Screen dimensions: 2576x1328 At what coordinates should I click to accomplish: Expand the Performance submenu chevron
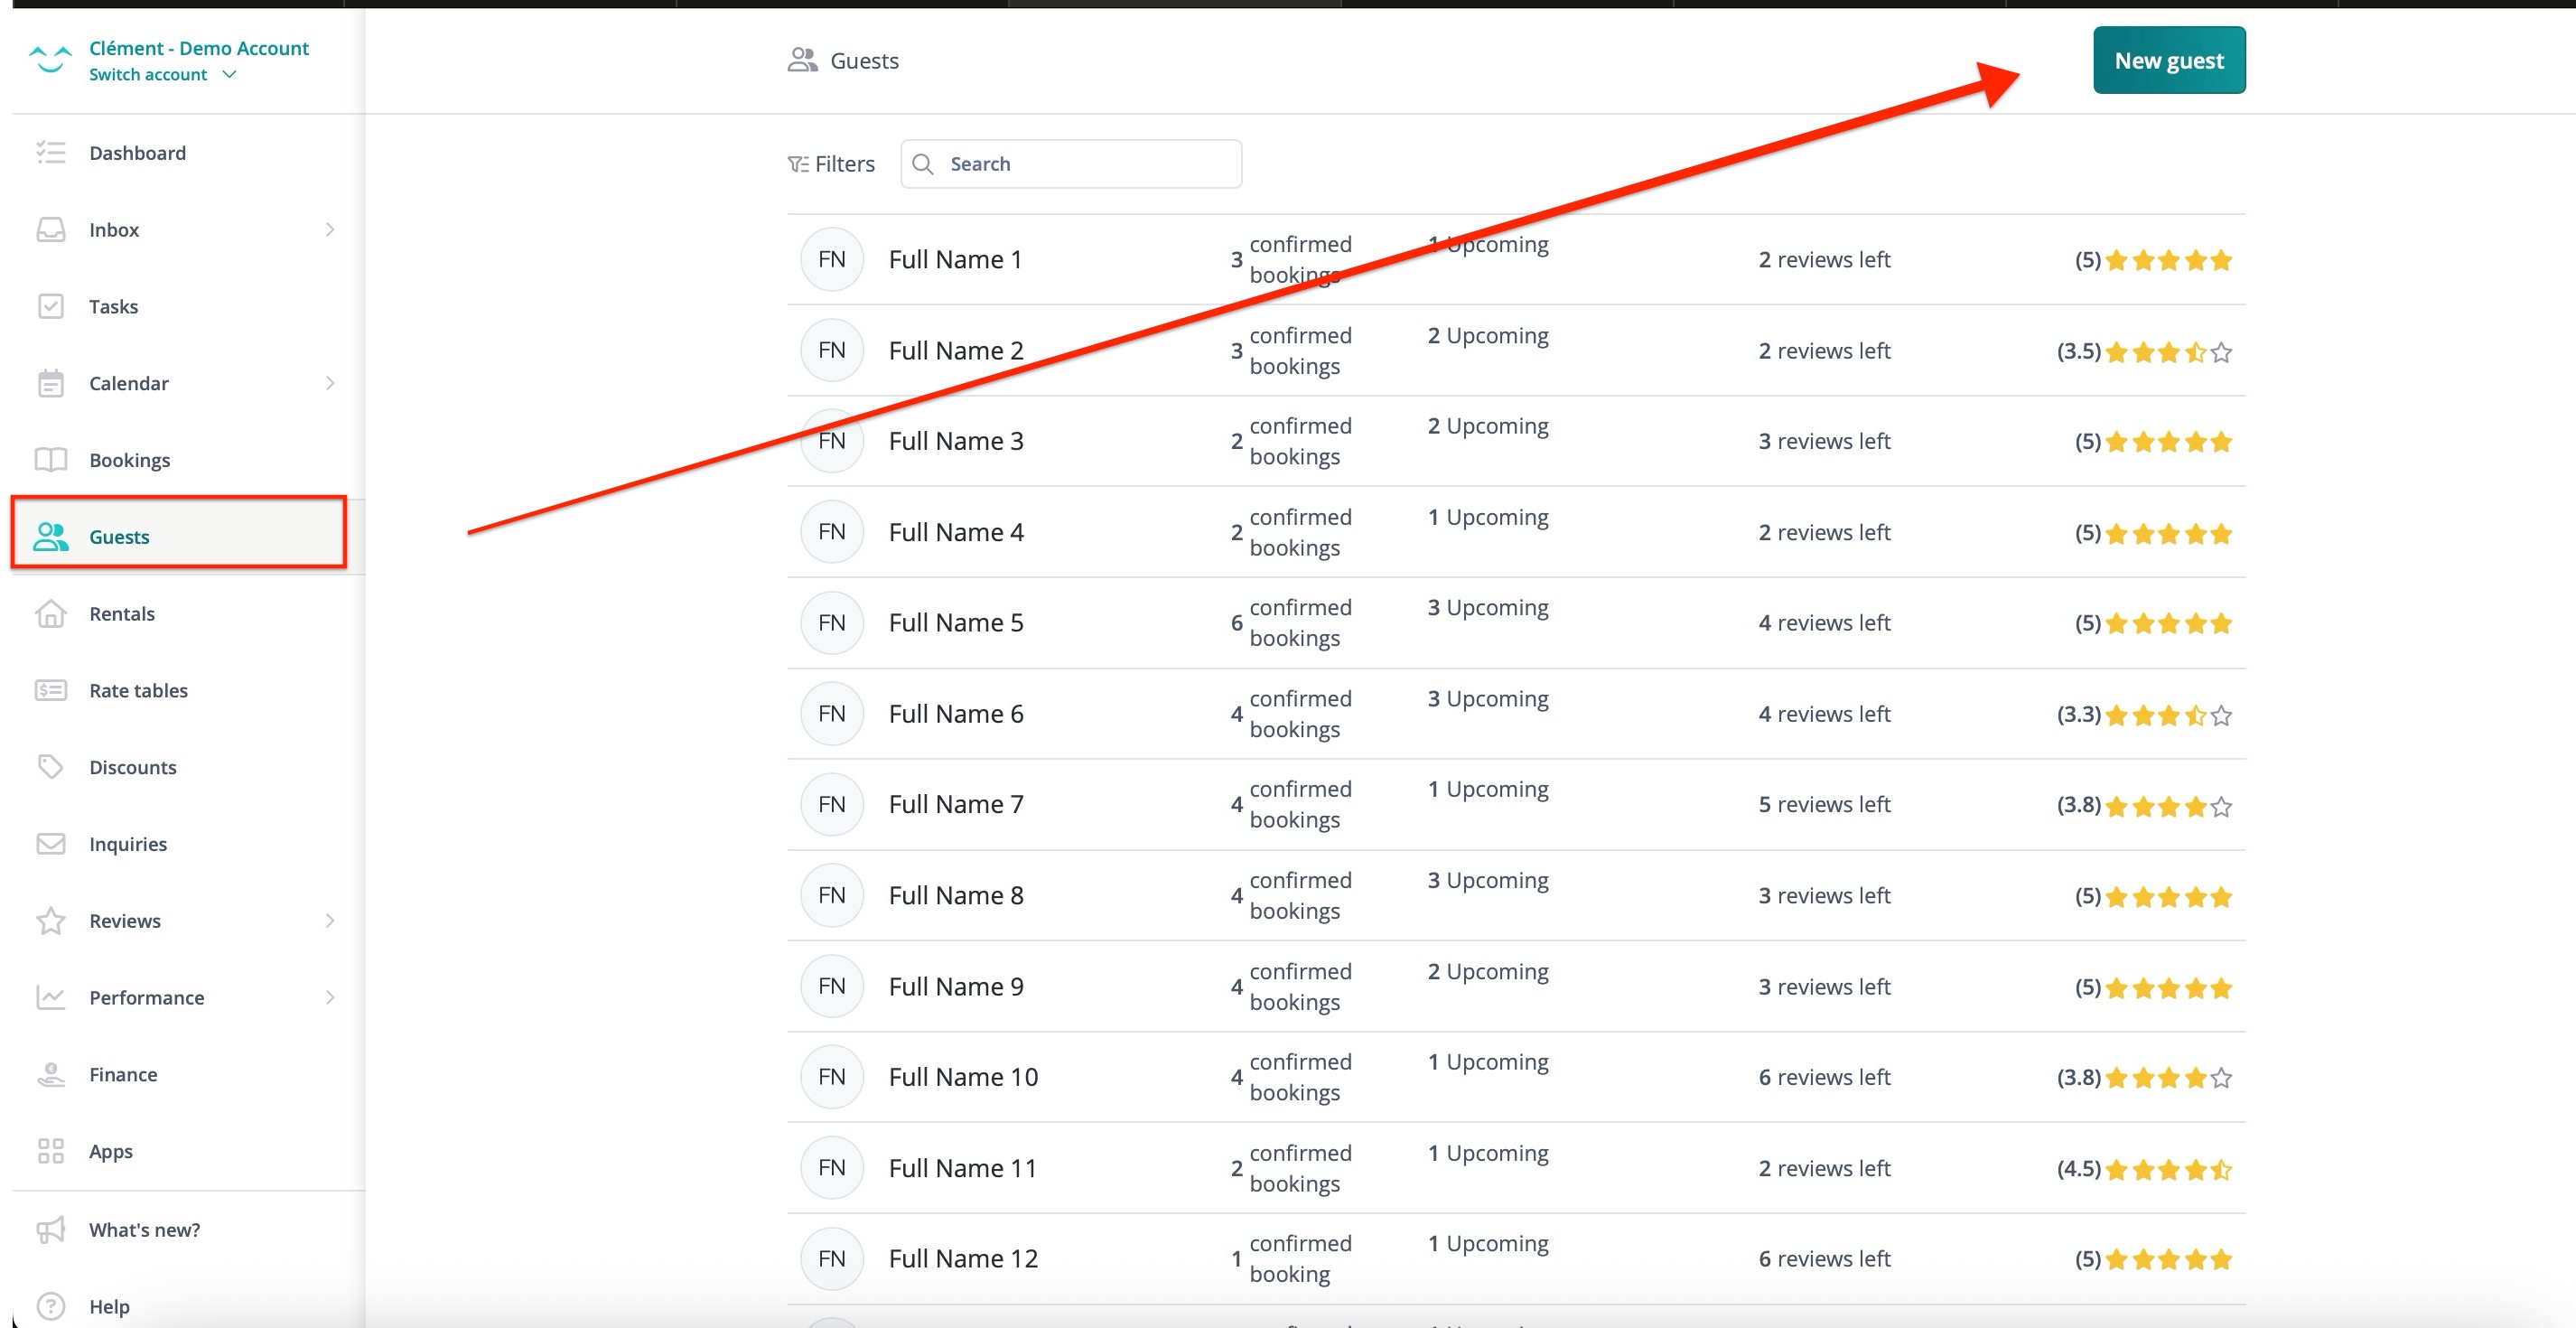tap(330, 997)
